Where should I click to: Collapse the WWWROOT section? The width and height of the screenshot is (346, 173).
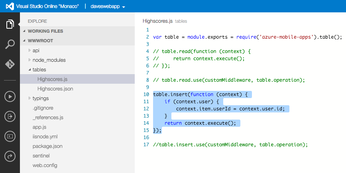coord(40,41)
